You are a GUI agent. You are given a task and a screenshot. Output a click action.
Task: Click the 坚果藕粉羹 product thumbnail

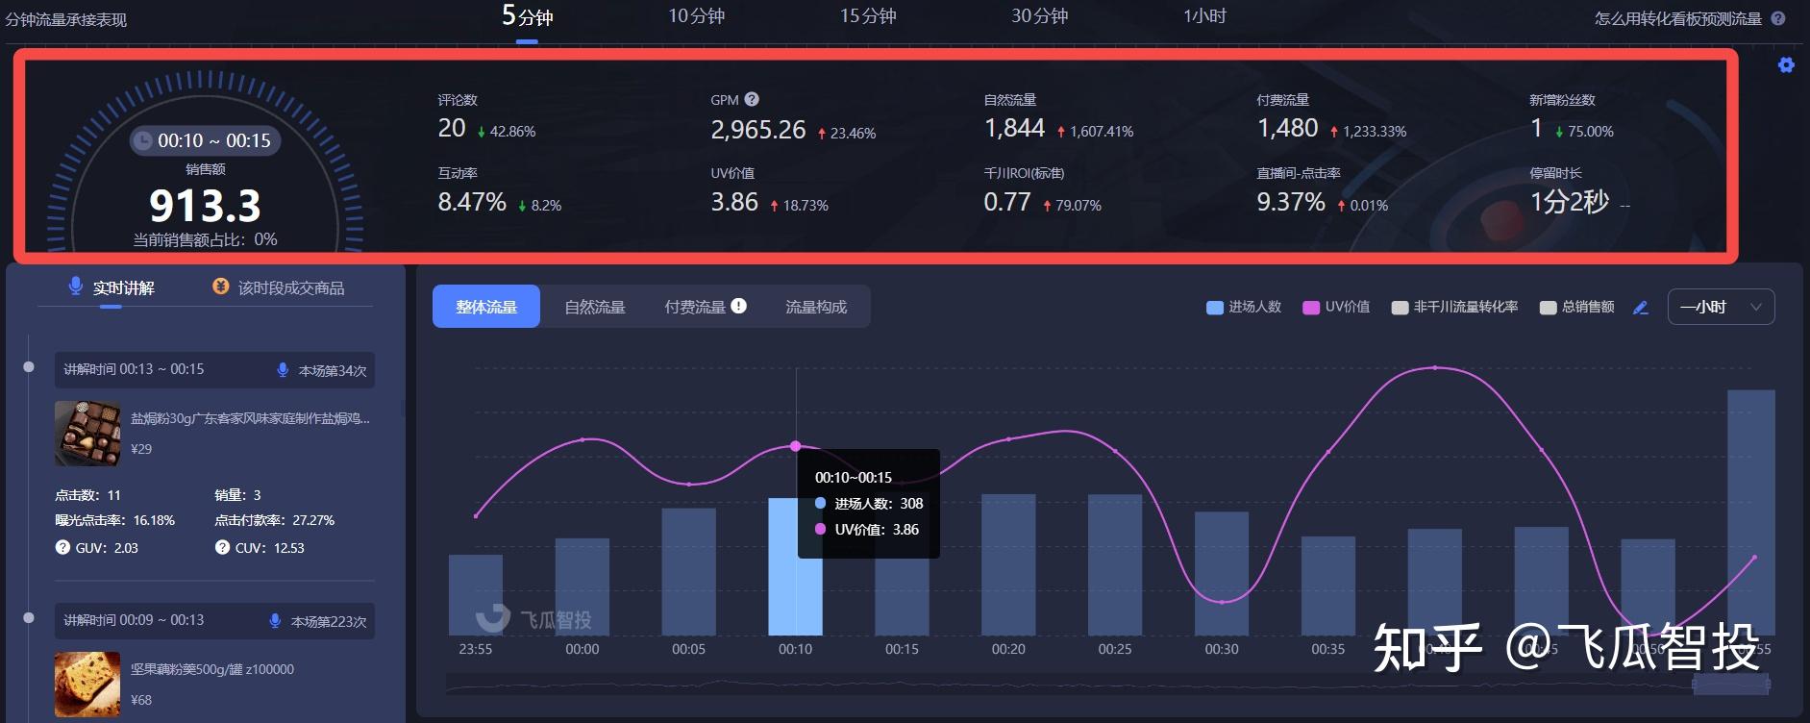coord(87,685)
